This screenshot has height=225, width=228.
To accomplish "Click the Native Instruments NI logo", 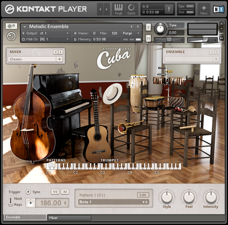I will pos(219,9).
